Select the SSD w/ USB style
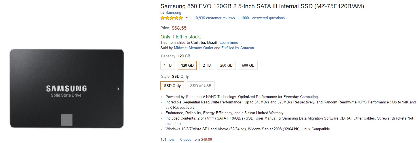This screenshot has height=143, width=418. tap(201, 86)
